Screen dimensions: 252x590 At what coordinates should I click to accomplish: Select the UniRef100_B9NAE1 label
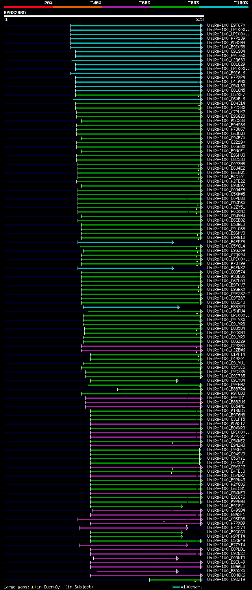pos(226,151)
